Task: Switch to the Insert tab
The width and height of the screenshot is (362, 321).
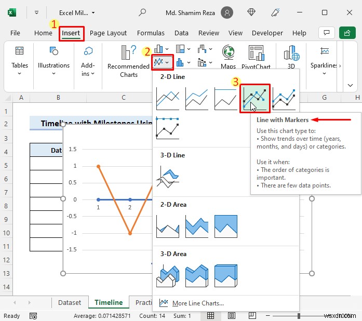Action: point(71,33)
